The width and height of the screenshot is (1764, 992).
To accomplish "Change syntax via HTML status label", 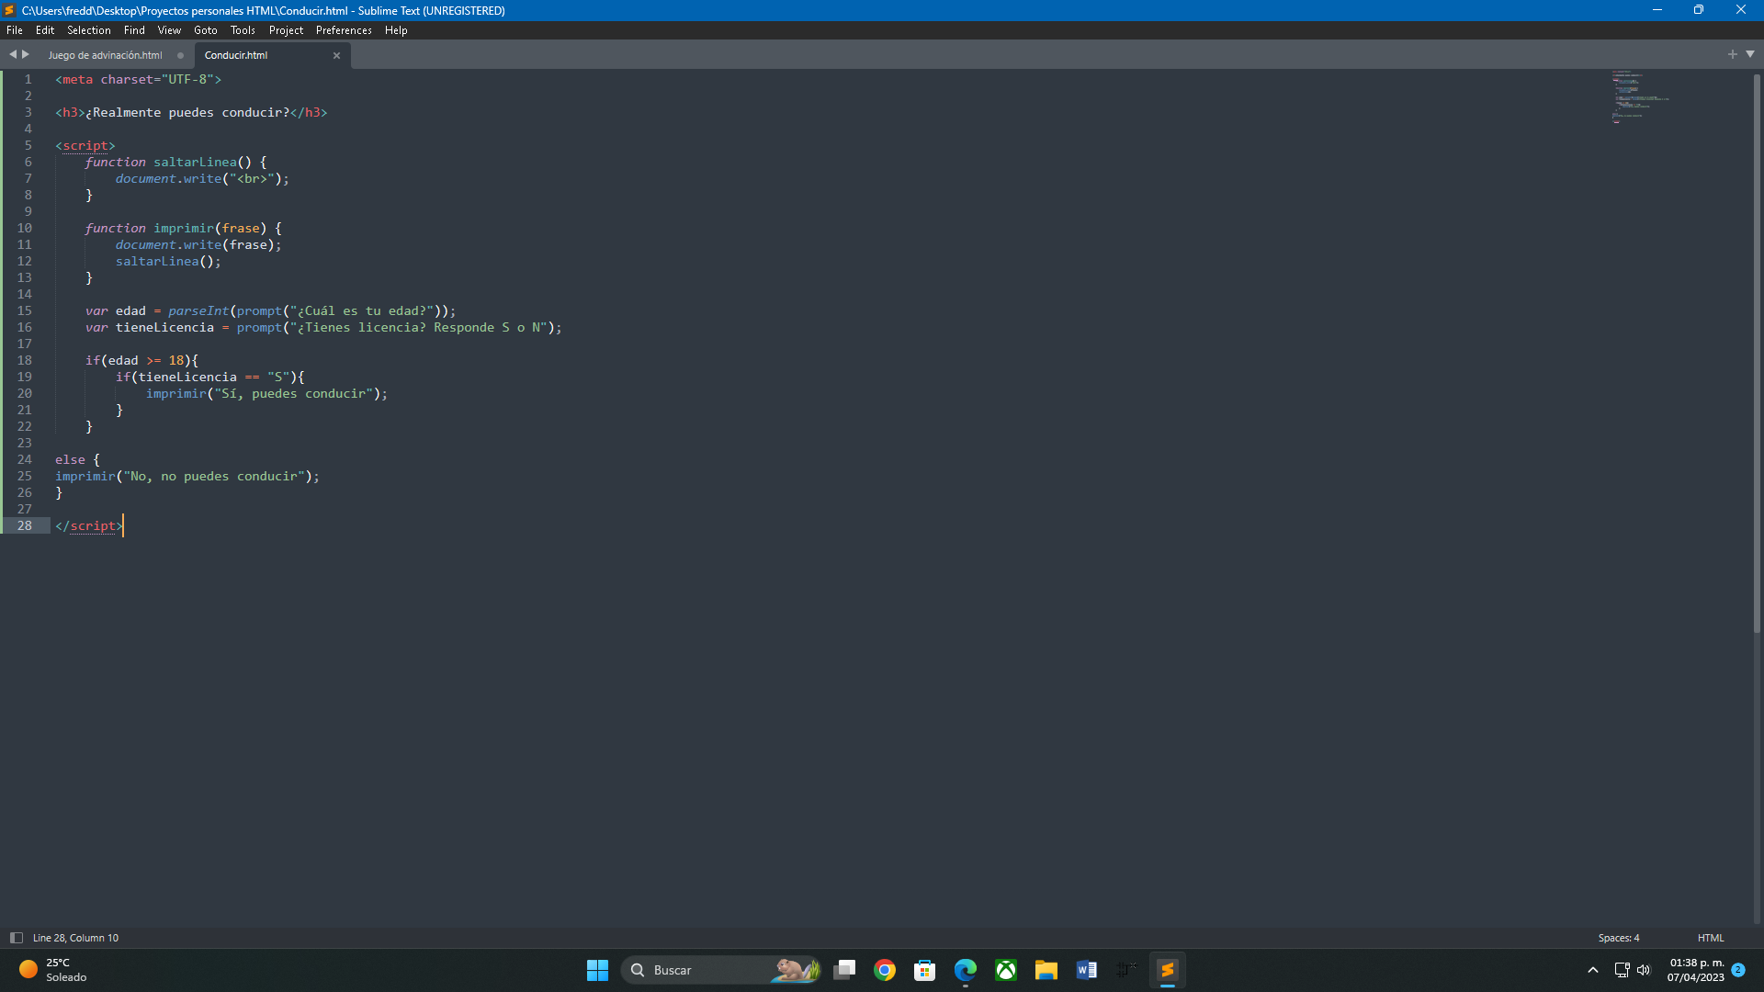I will tap(1711, 938).
